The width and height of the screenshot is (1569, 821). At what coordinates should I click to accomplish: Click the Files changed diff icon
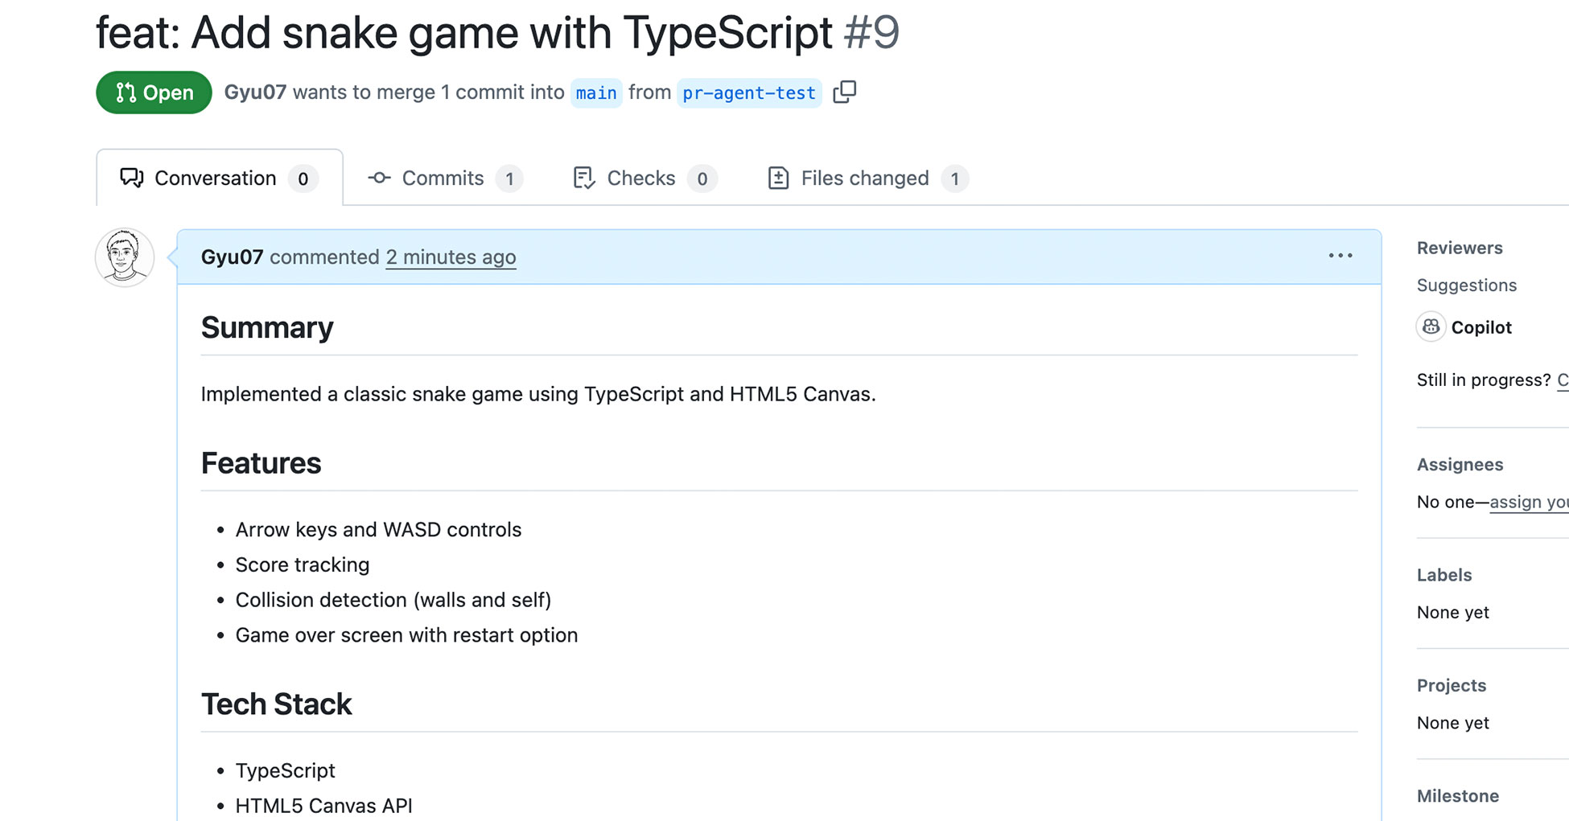778,178
